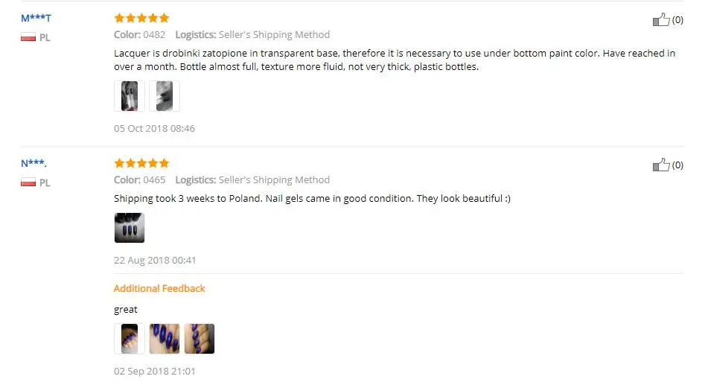Open nail gel bottles photo from 22 Aug review
This screenshot has height=382, width=708.
pyautogui.click(x=129, y=228)
